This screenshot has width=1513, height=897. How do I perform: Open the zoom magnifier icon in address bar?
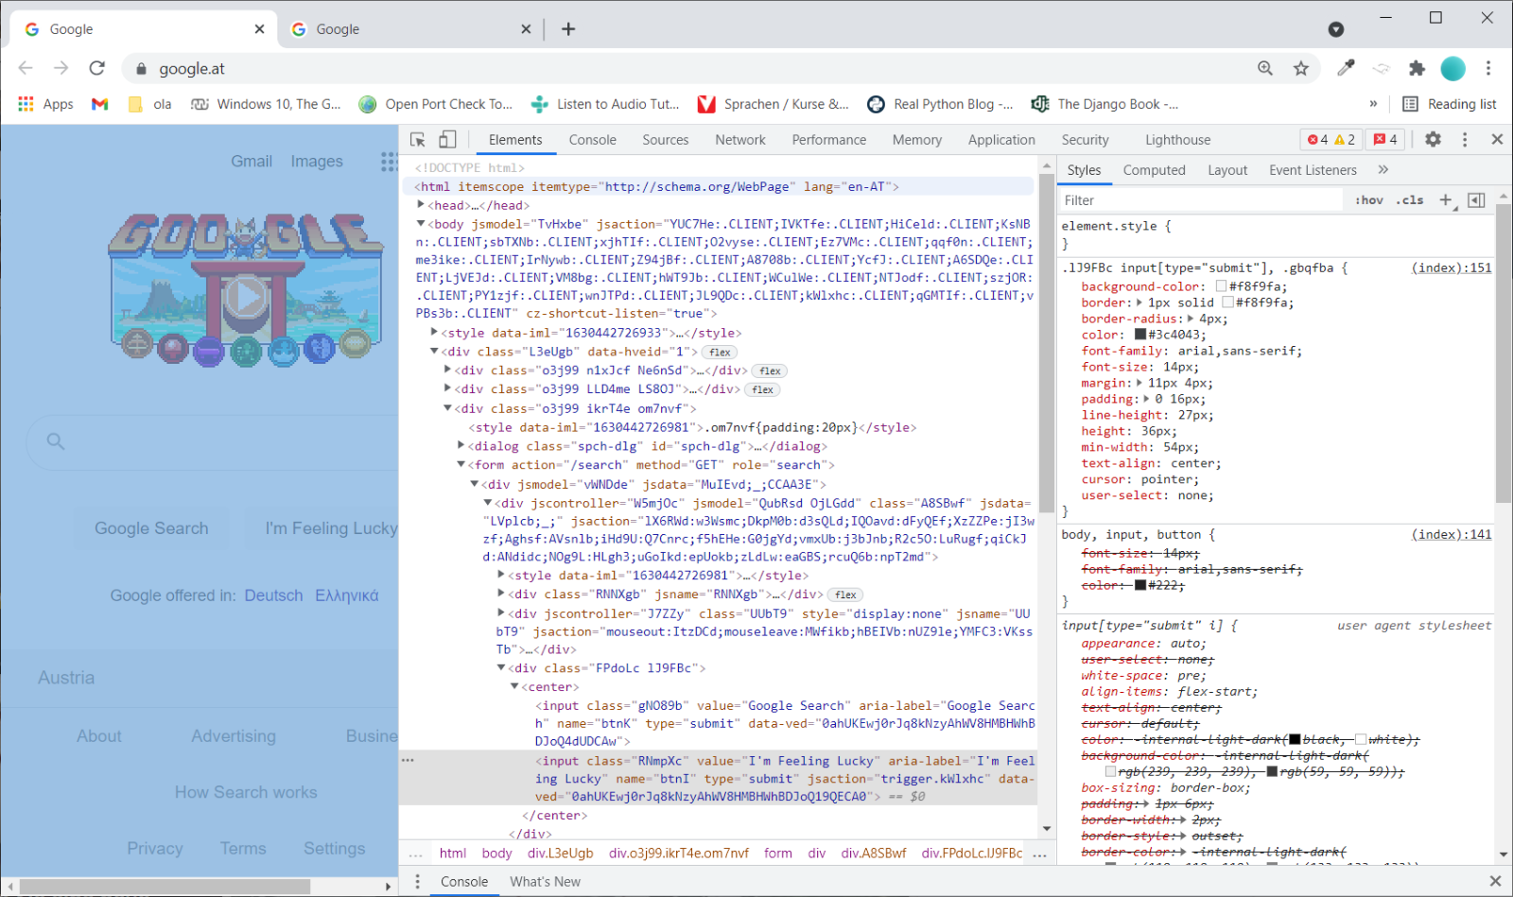[1265, 68]
